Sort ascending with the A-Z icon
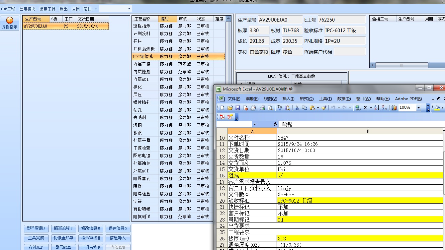 [x=377, y=108]
